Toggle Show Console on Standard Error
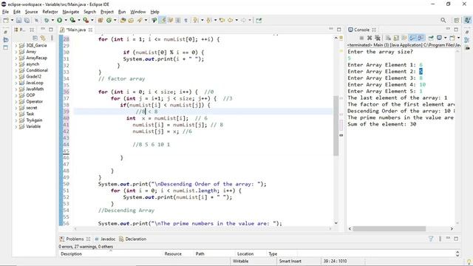This screenshot has width=473, height=266. tap(421, 38)
